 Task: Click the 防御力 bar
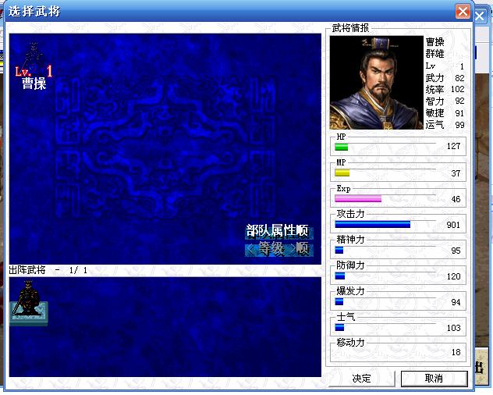click(340, 276)
